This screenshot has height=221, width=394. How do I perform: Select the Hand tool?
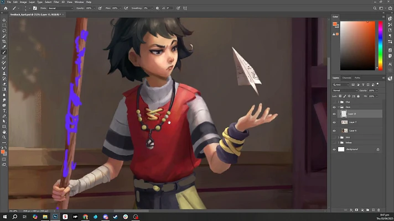pyautogui.click(x=4, y=132)
